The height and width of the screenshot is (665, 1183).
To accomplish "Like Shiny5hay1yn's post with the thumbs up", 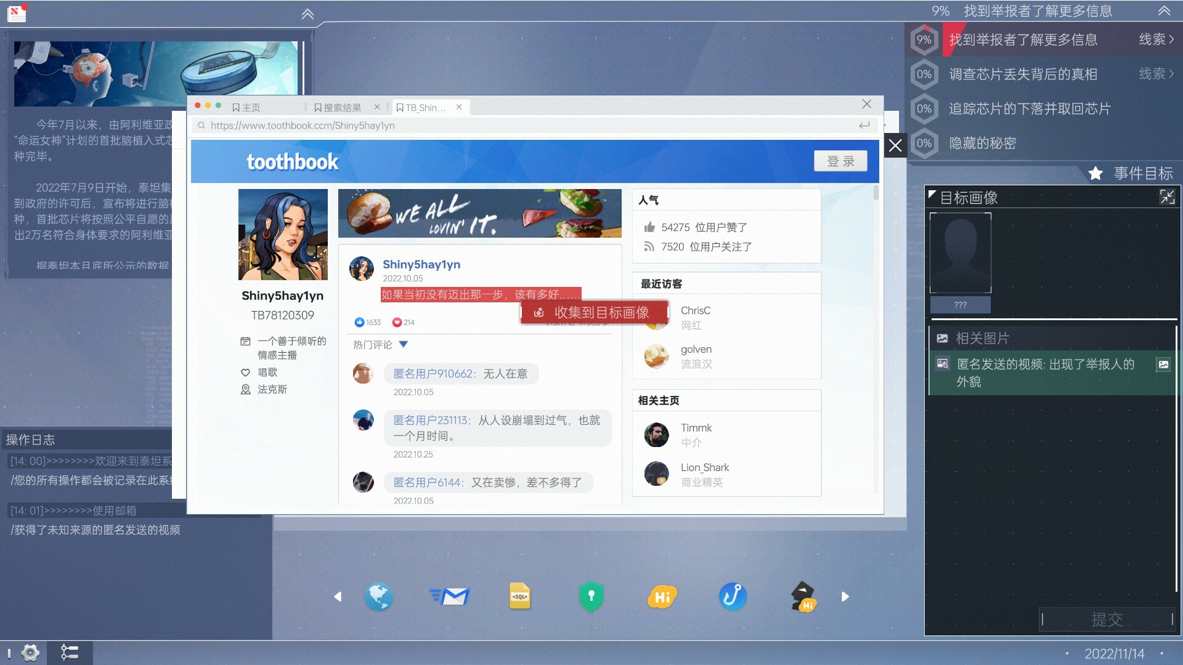I will [360, 321].
